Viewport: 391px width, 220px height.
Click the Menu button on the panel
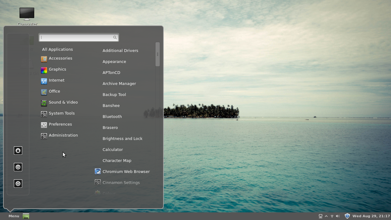[14, 216]
